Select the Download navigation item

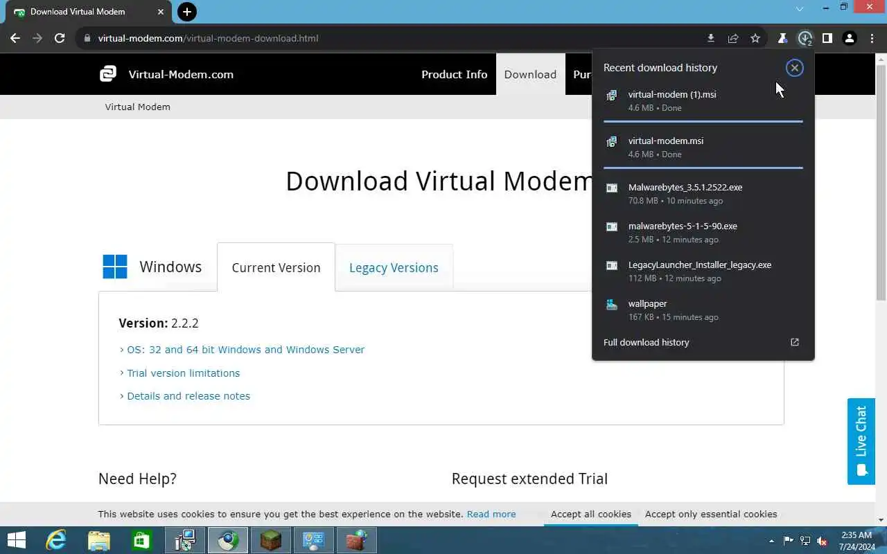(x=530, y=74)
